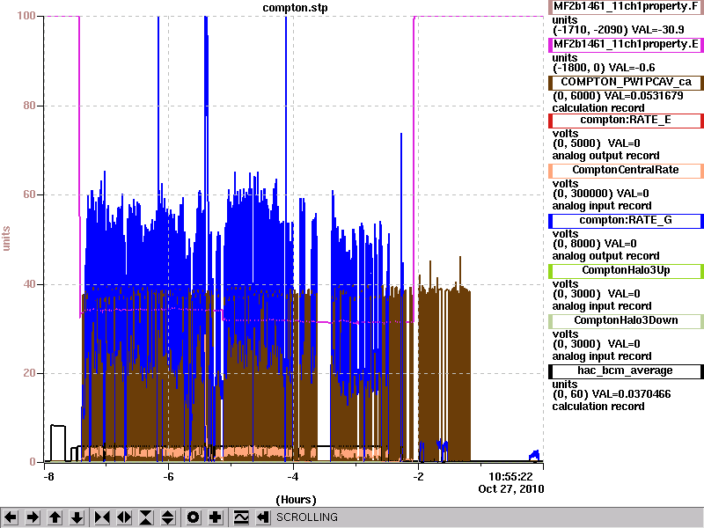704x528 pixels.
Task: Click the left-arrow-with-bar icon beside SCROLLING
Action: [x=262, y=517]
